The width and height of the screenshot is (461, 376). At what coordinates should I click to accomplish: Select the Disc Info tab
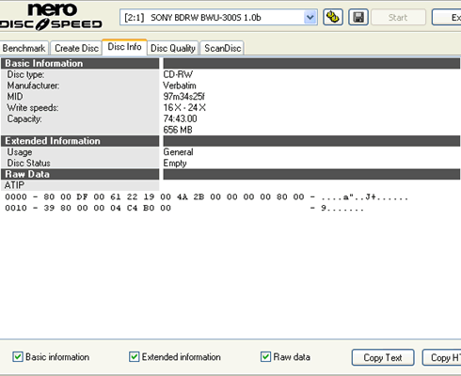click(124, 47)
